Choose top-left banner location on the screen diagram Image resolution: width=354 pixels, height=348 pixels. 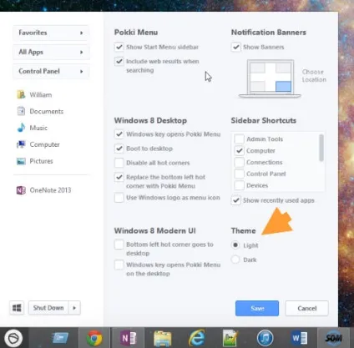257,68
